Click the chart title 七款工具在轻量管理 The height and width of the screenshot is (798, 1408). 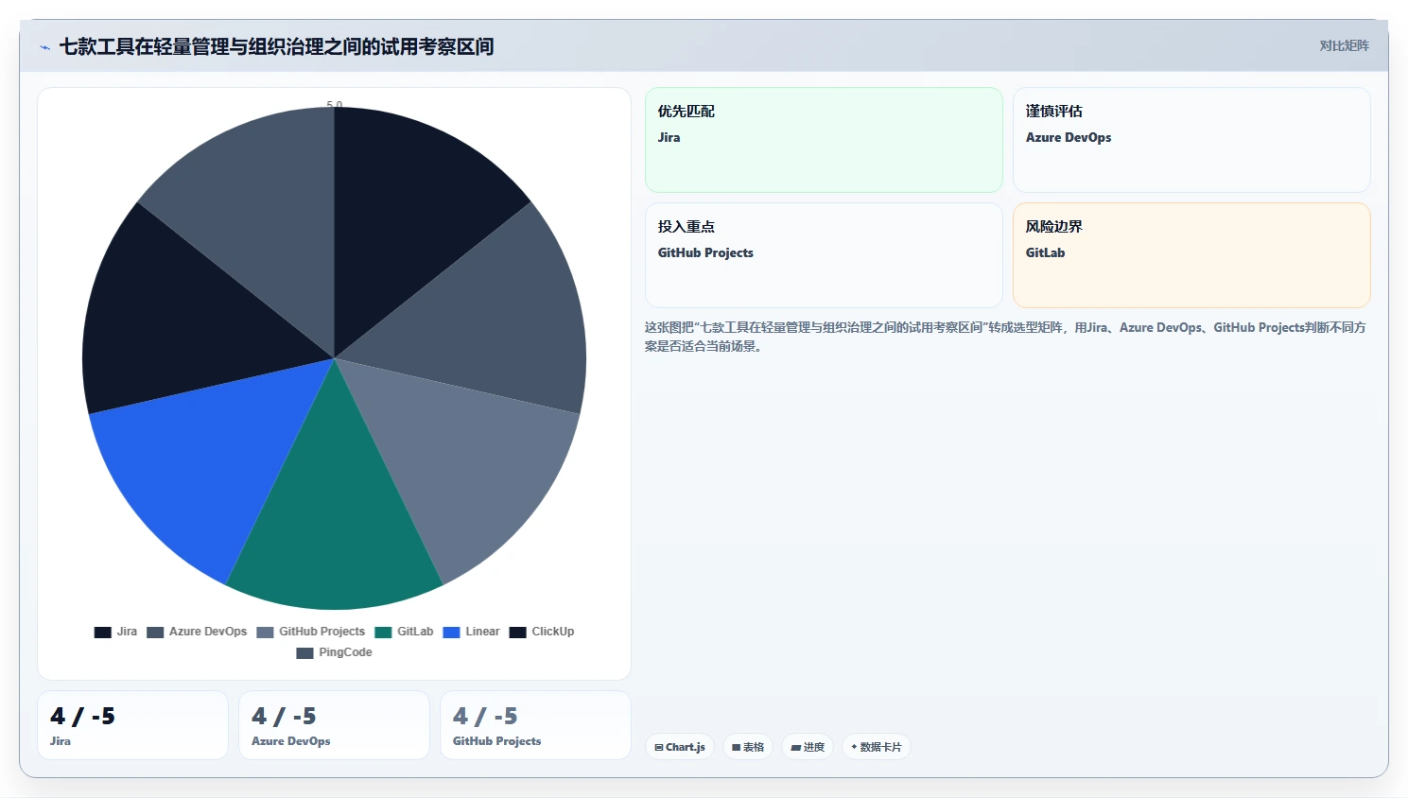point(276,46)
